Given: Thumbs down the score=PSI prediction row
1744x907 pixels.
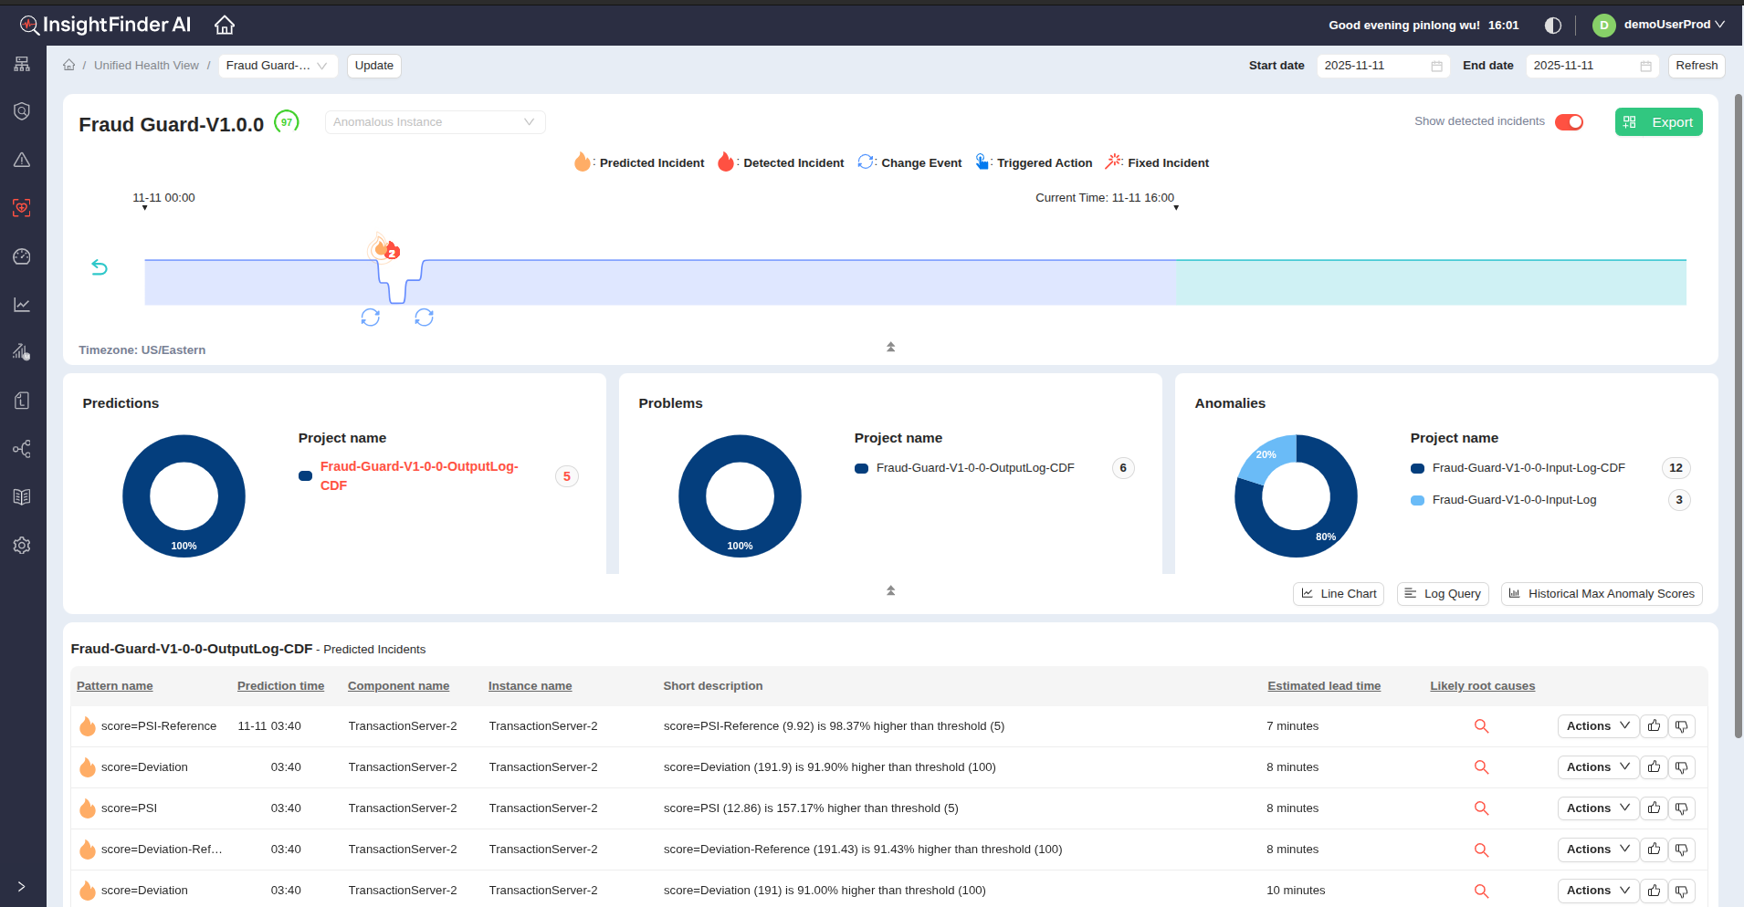Looking at the screenshot, I should (x=1681, y=808).
